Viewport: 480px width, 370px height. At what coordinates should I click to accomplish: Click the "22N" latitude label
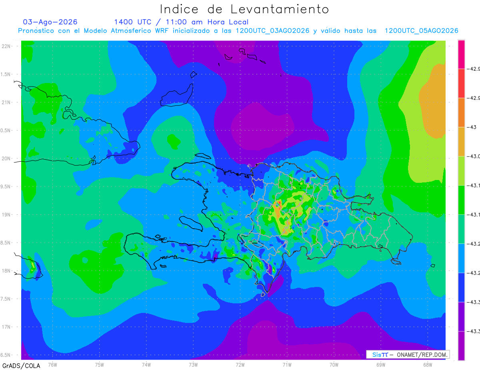[7, 46]
